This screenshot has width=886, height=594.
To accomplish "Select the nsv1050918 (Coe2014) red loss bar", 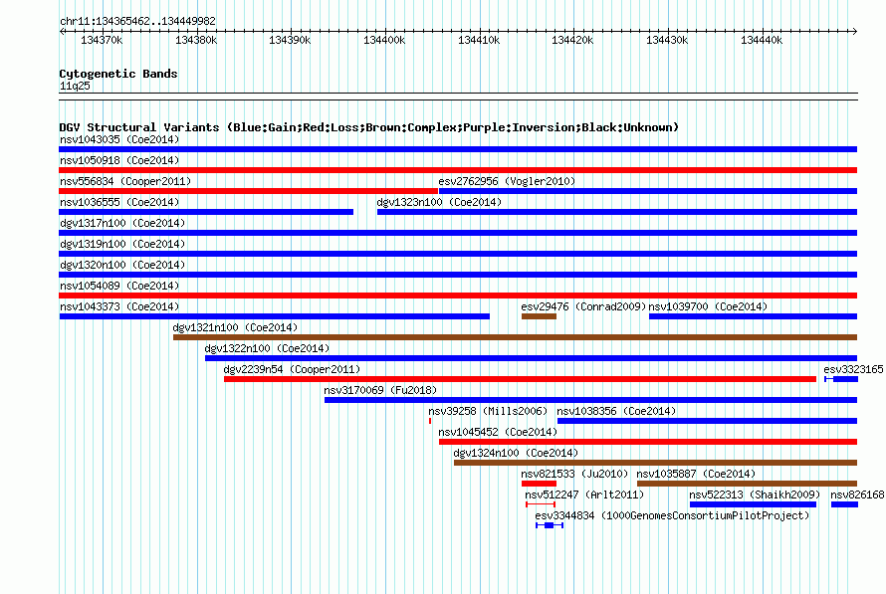I will (x=458, y=170).
